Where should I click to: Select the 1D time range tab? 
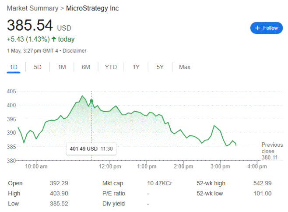pyautogui.click(x=14, y=67)
